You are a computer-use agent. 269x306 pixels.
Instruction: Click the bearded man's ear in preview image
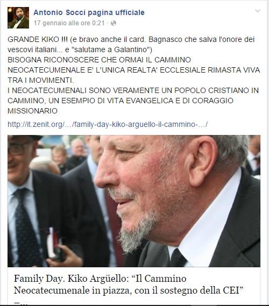point(201,163)
